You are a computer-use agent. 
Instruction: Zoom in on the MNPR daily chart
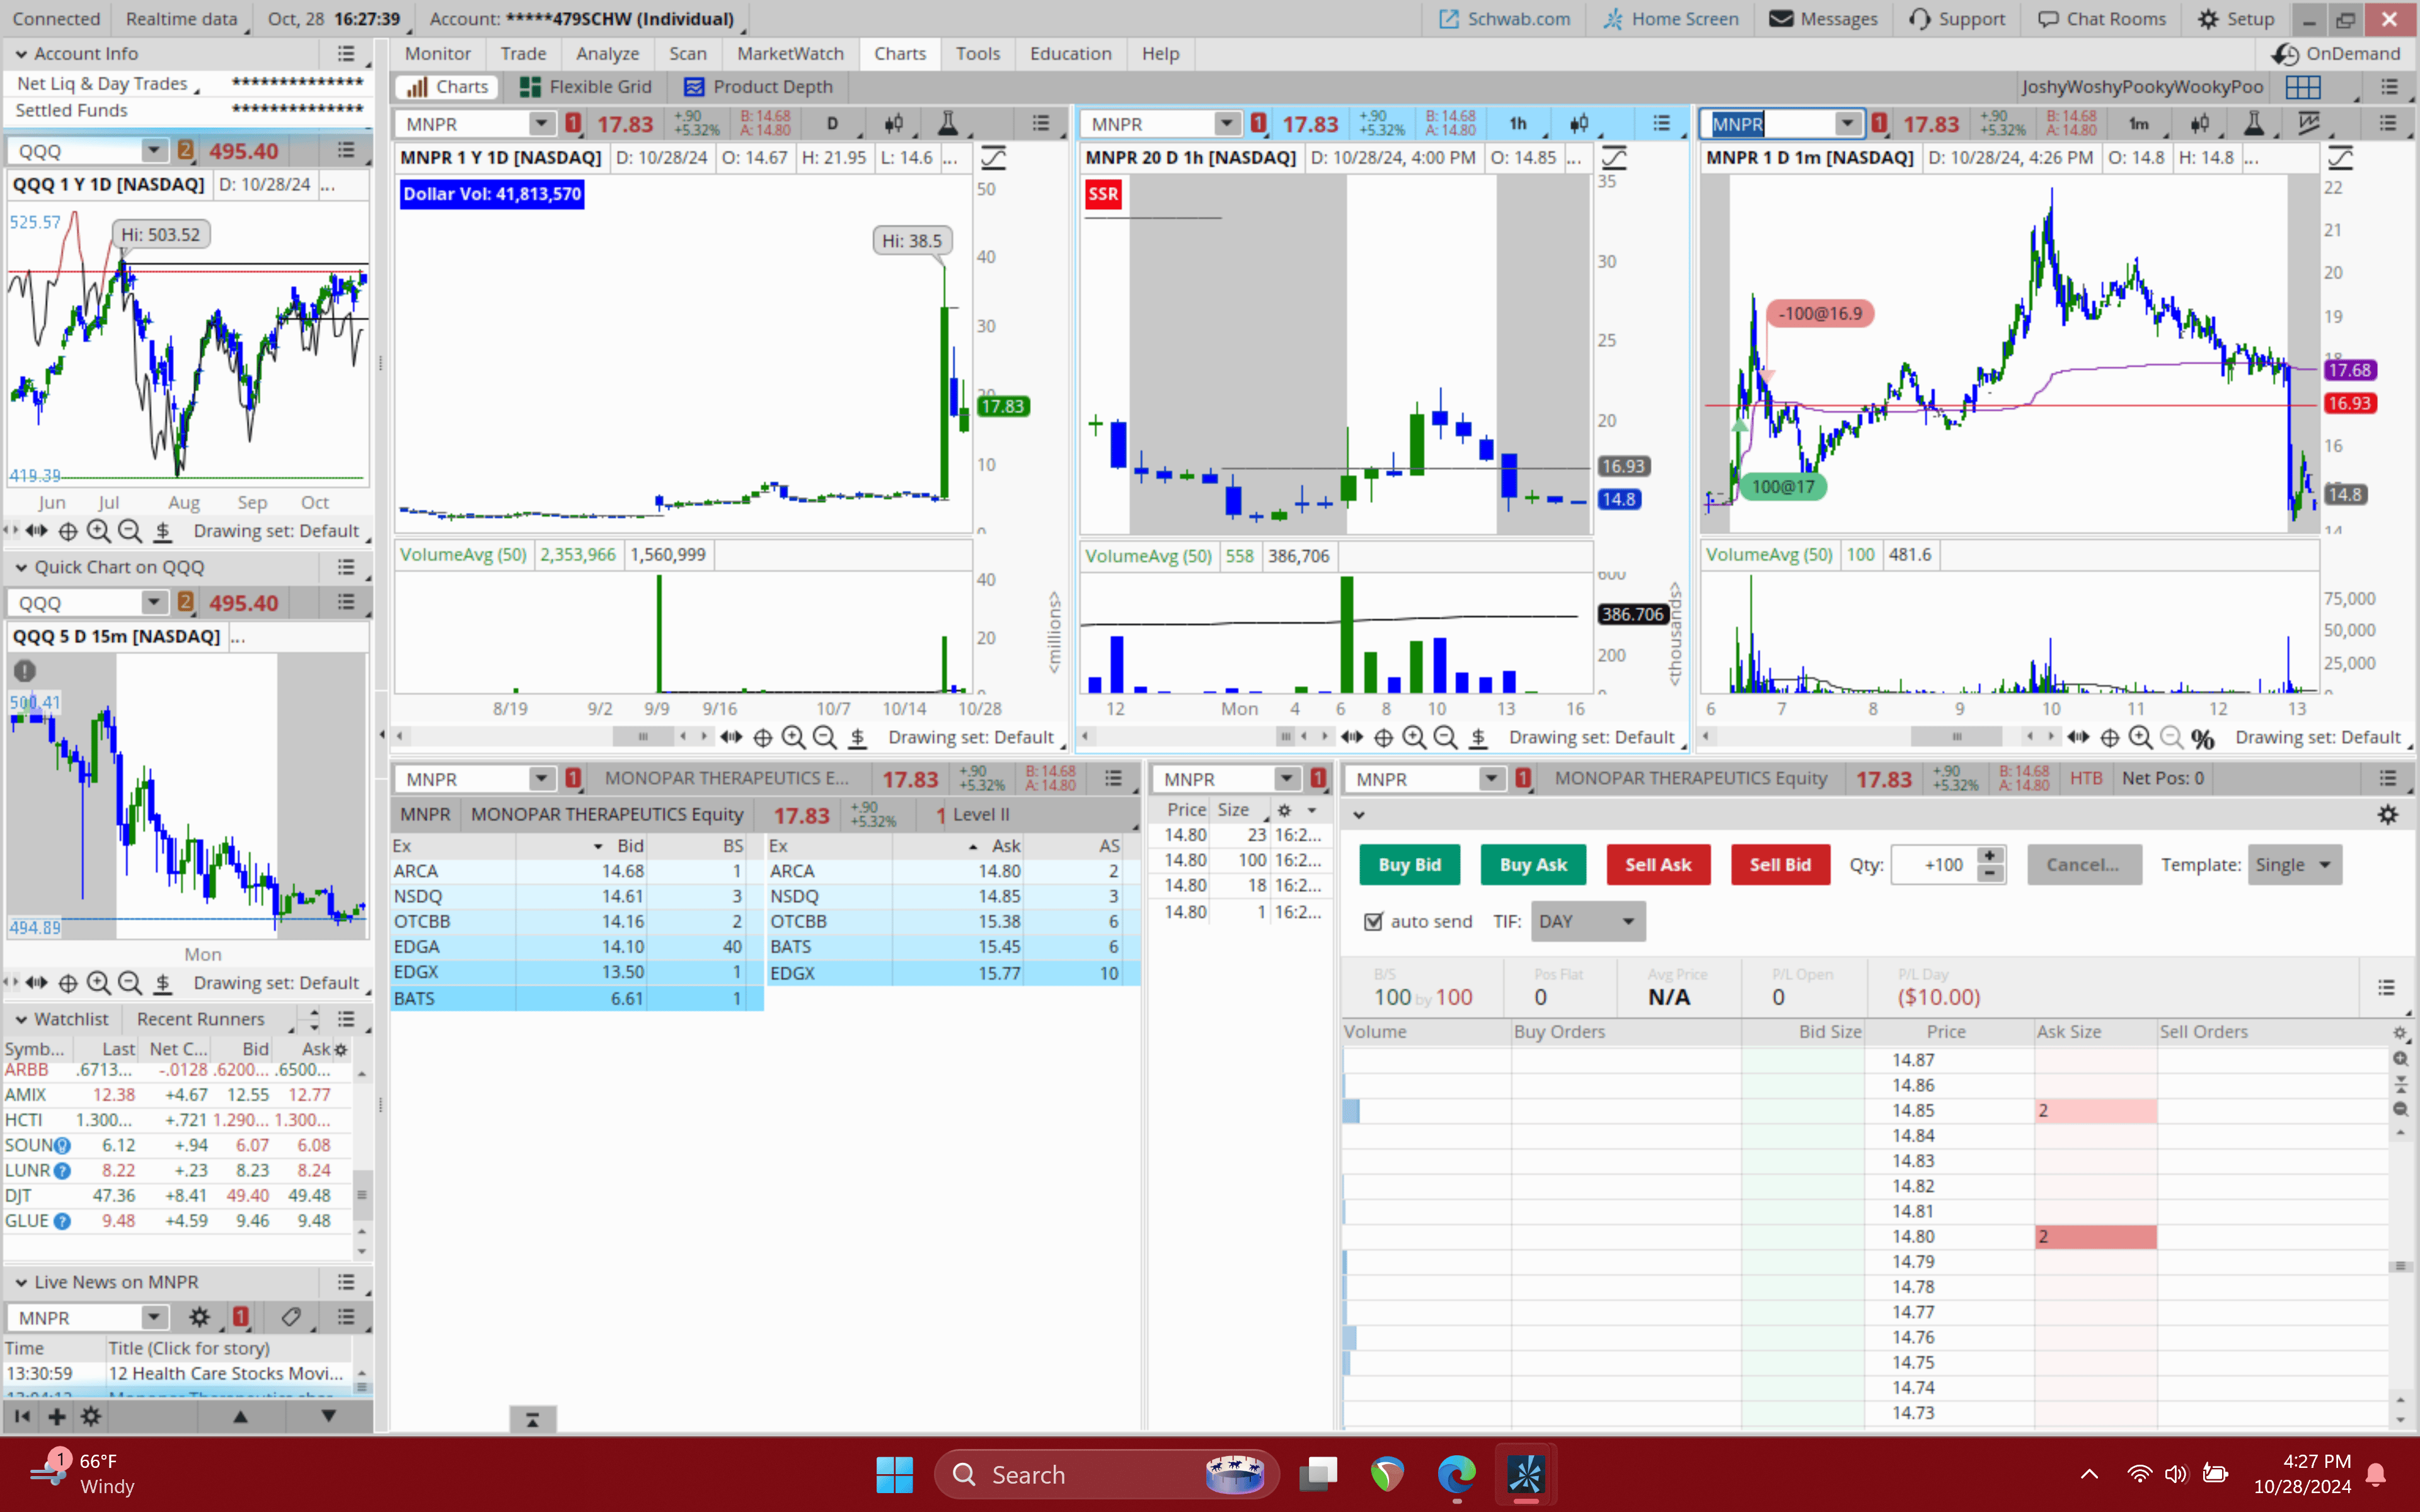[793, 737]
